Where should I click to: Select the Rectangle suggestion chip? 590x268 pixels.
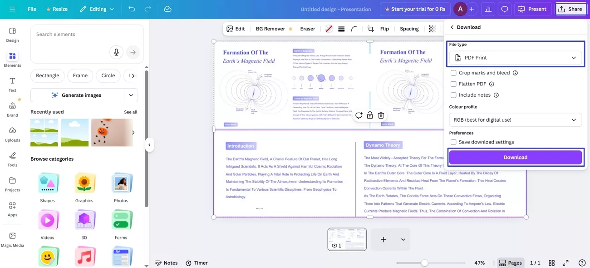[48, 76]
